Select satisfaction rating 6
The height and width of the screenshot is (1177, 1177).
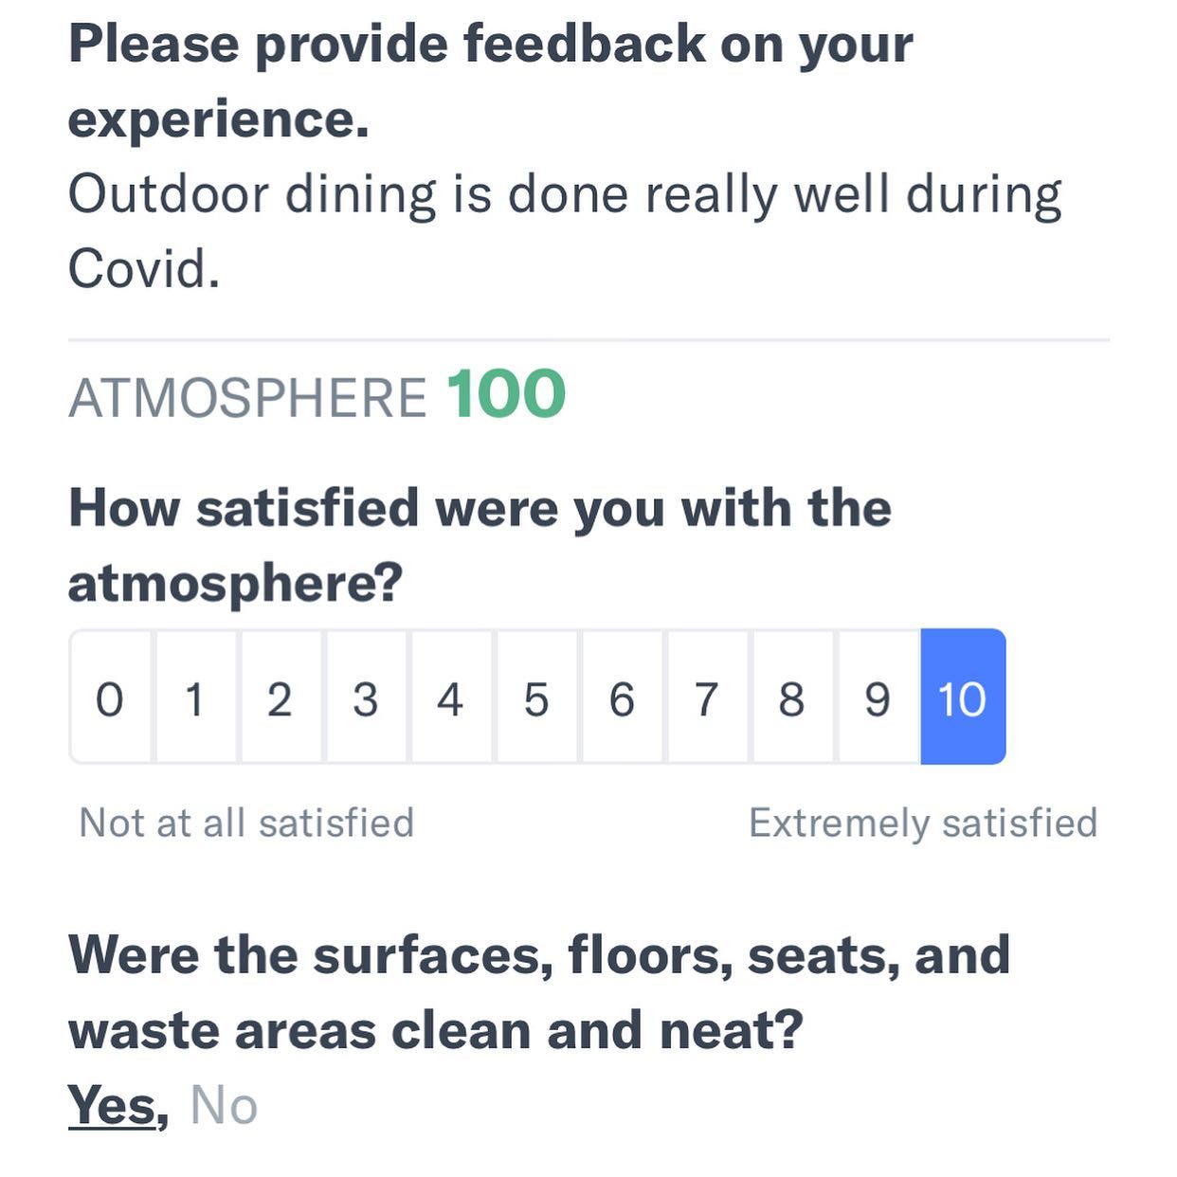point(622,697)
